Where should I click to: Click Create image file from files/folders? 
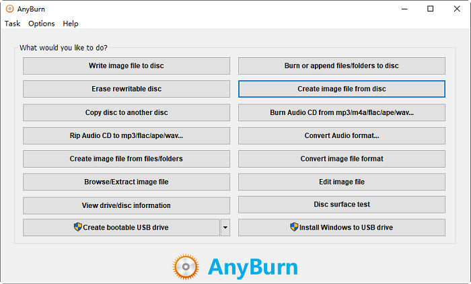point(126,159)
